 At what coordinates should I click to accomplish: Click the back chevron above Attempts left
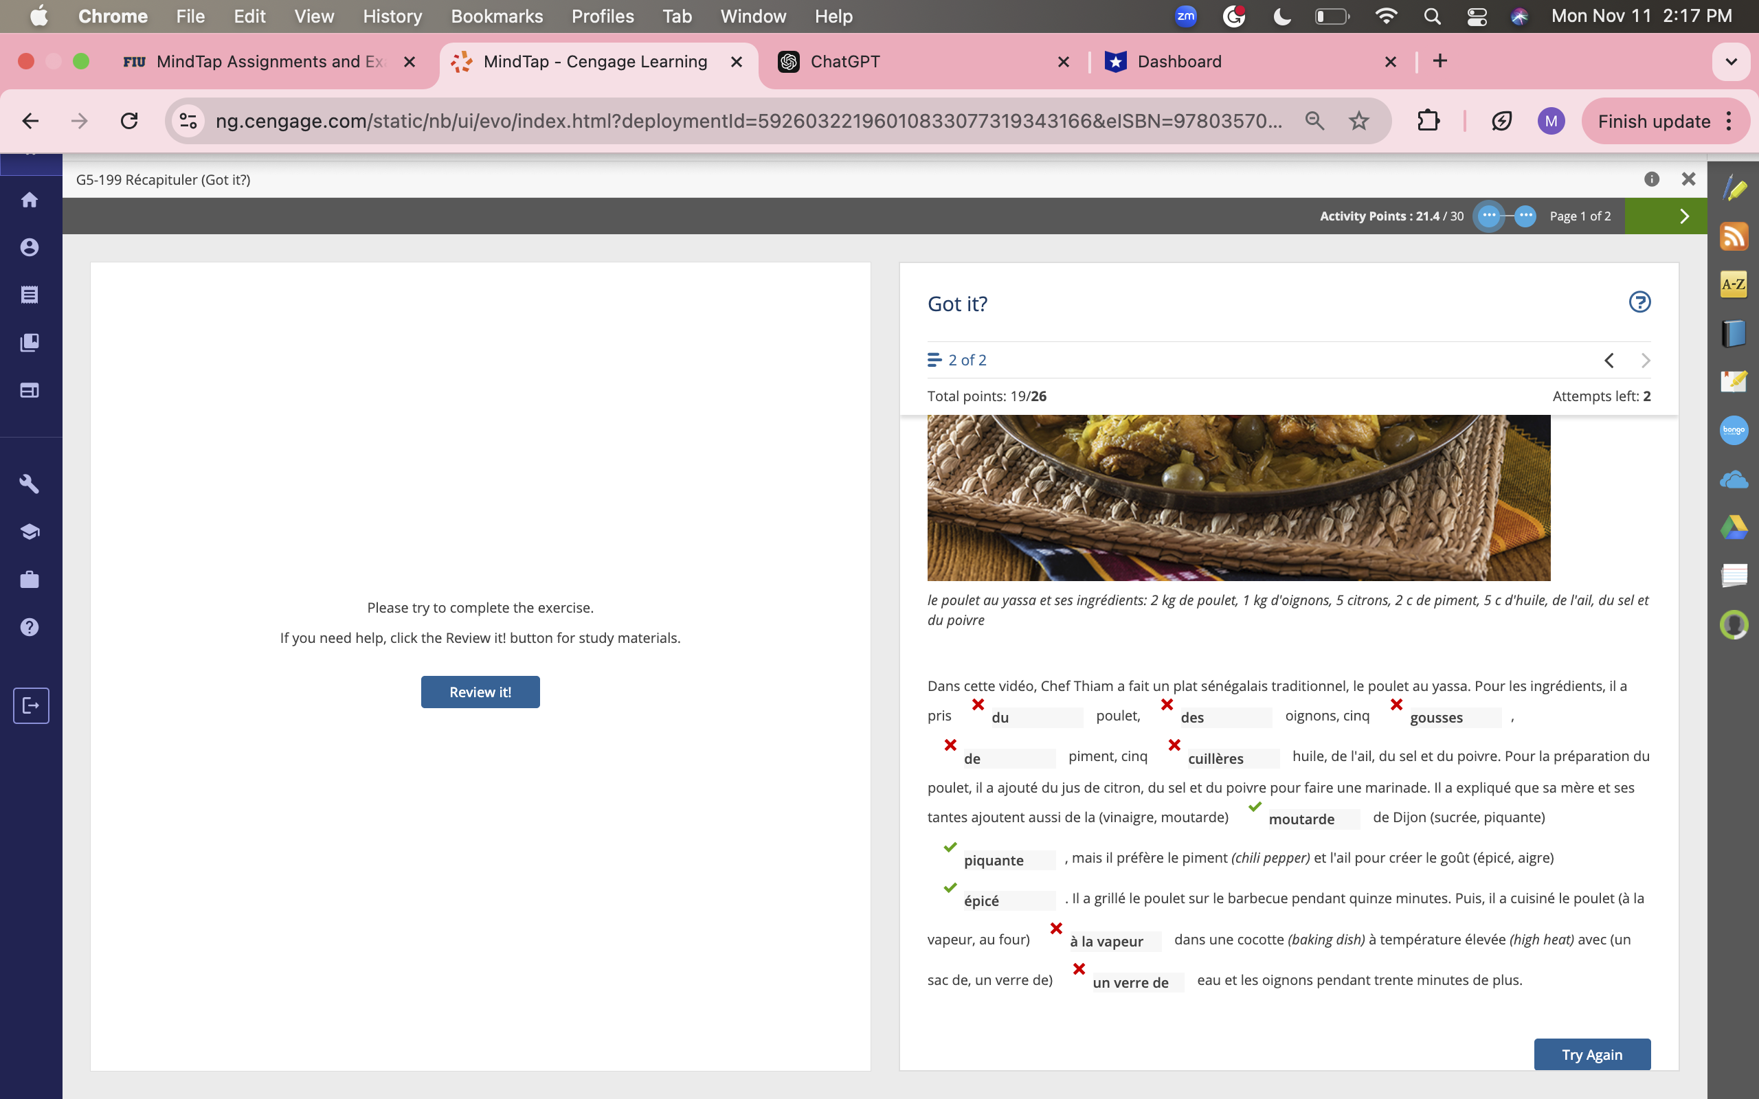pos(1609,360)
